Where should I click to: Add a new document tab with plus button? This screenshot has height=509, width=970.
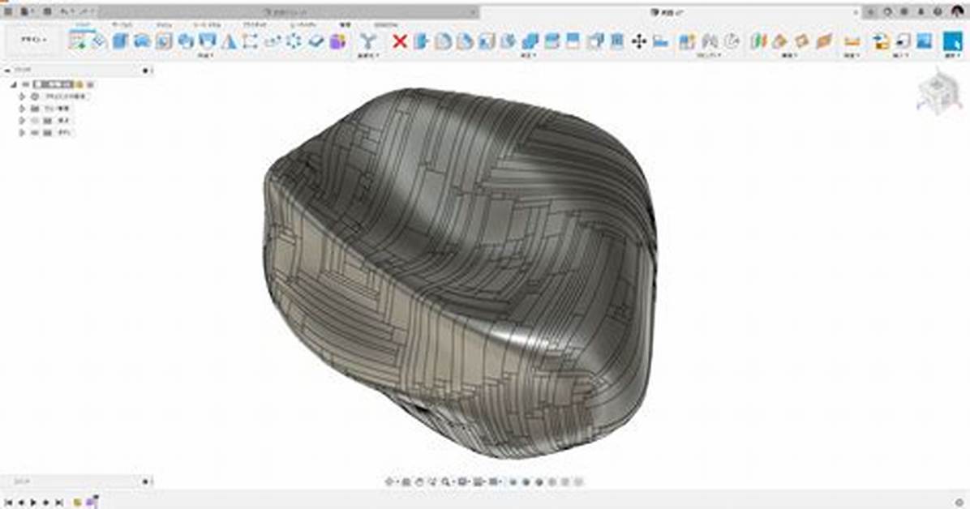tap(870, 11)
